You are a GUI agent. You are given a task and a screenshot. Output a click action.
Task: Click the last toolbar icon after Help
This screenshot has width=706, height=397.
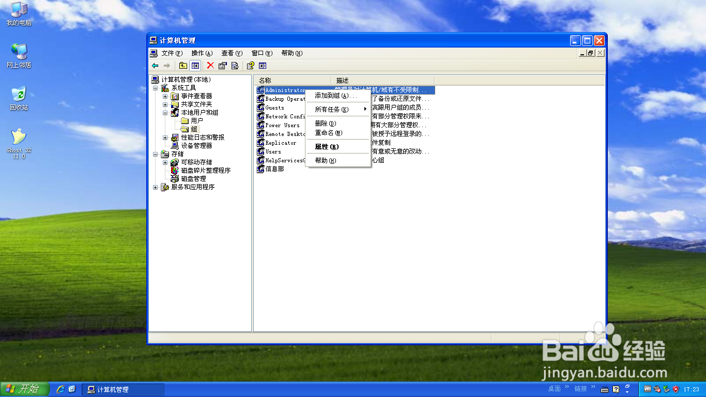tap(263, 66)
